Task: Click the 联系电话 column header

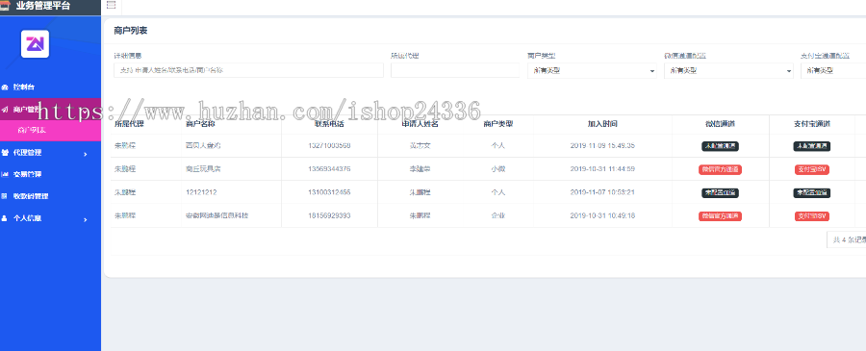Action: point(330,124)
